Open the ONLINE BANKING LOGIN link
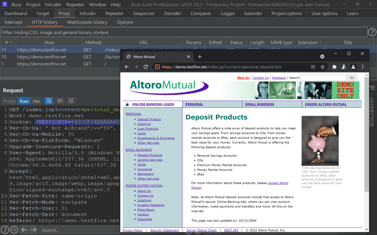The width and height of the screenshot is (377, 235). (153, 104)
